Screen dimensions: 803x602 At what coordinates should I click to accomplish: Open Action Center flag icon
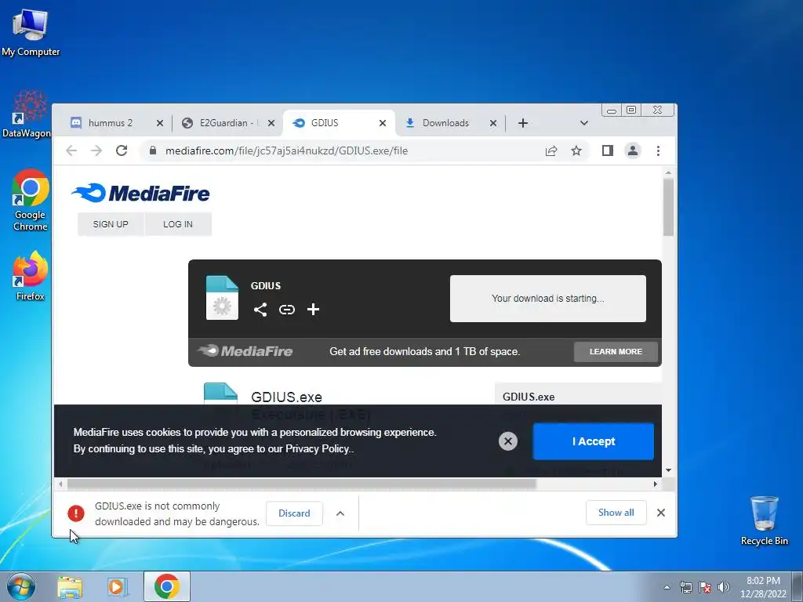pos(705,587)
